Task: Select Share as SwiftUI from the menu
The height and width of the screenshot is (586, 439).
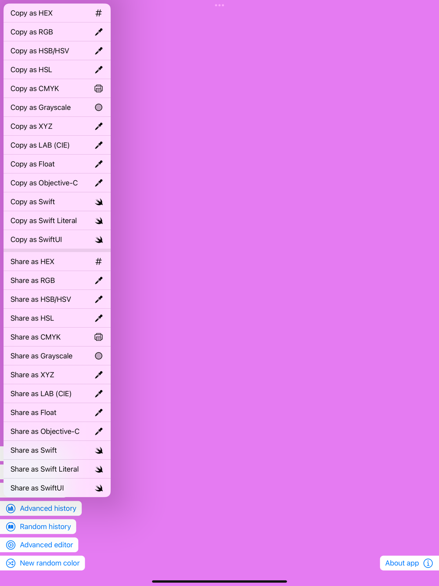Action: (x=57, y=488)
